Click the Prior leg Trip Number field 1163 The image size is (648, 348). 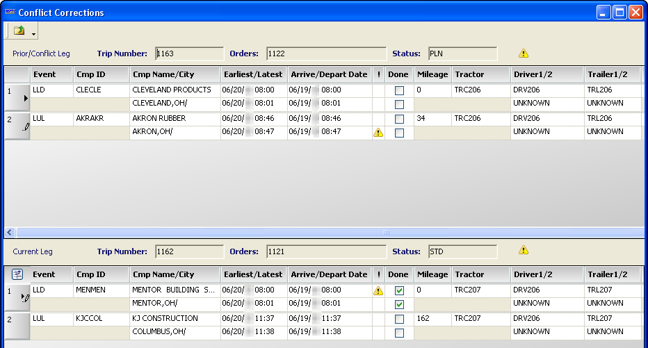click(189, 53)
